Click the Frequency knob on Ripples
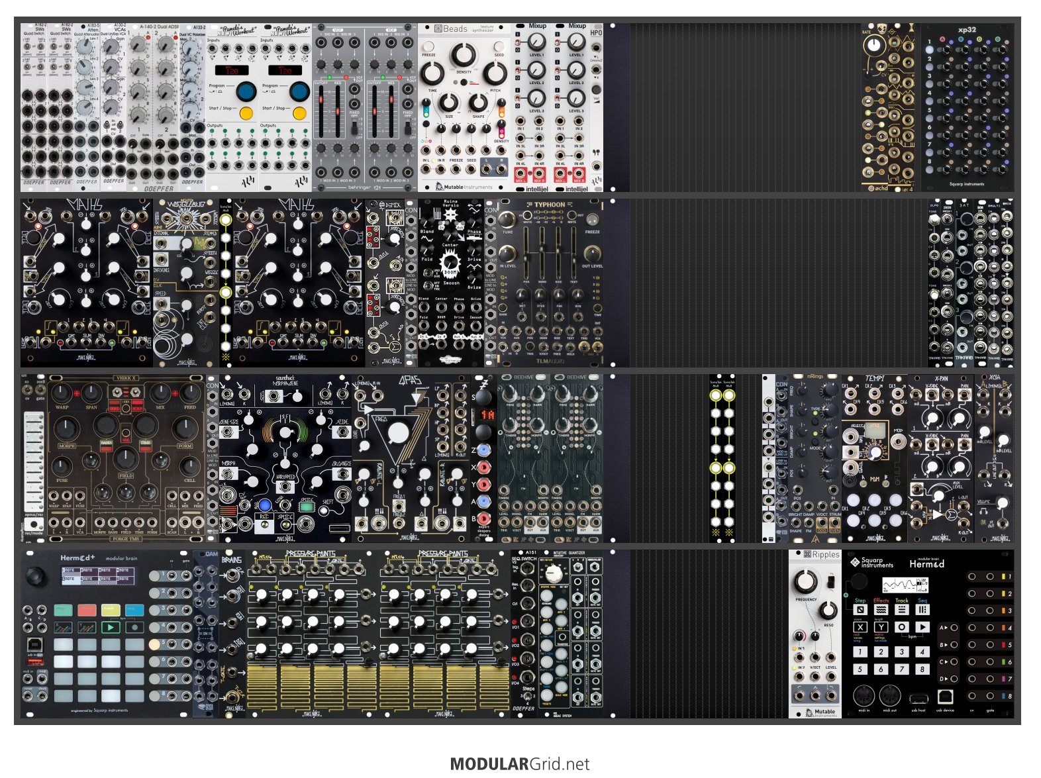Viewport: 1041px width, 778px height. click(x=806, y=582)
